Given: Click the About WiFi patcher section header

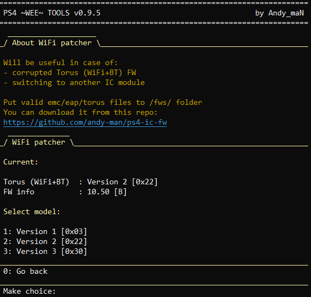Looking at the screenshot, I should tap(52, 43).
